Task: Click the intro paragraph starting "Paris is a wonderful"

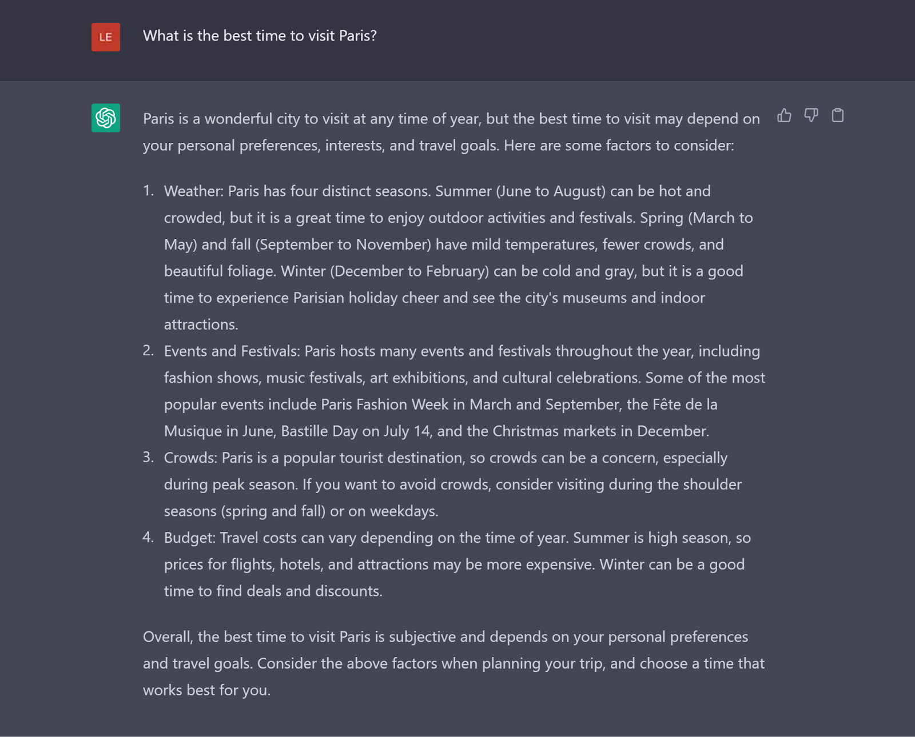Action: pyautogui.click(x=451, y=132)
